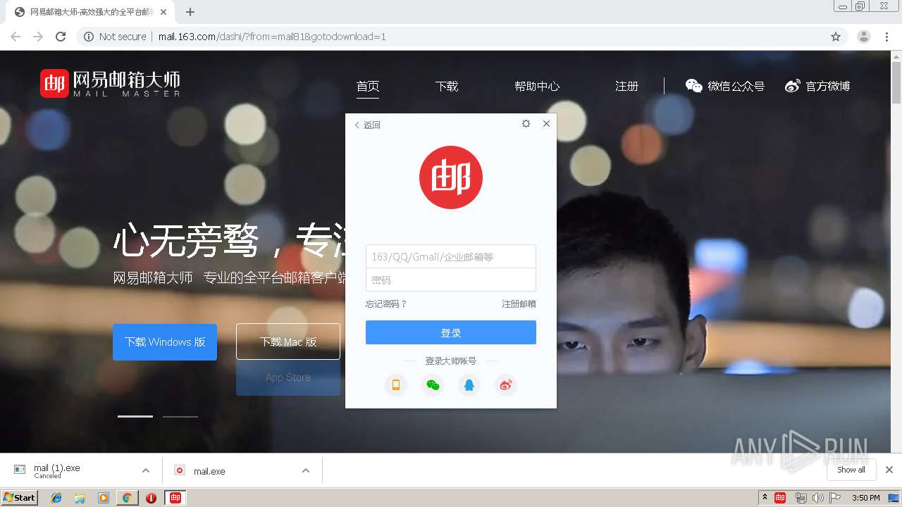Open the Windows Start menu
Viewport: 902px width, 507px height.
[x=20, y=497]
